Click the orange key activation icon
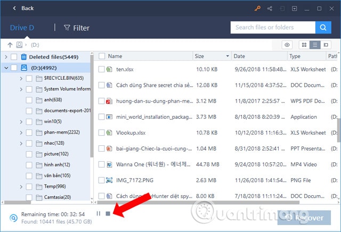Screen dimensions: 341x232 [x=257, y=9]
